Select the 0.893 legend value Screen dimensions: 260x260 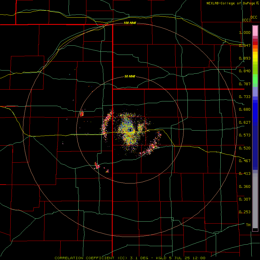[245, 58]
